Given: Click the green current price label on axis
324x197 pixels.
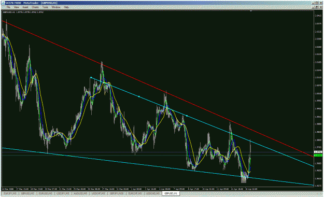Looking at the screenshot, I should (318, 155).
